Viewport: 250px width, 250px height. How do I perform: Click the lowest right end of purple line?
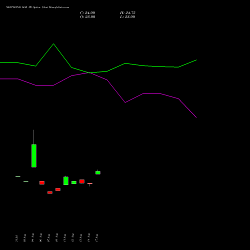(x=196, y=117)
